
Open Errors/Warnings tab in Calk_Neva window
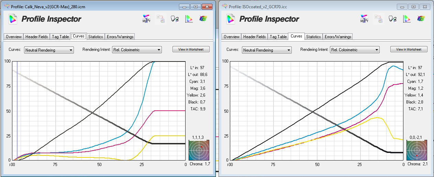point(120,37)
